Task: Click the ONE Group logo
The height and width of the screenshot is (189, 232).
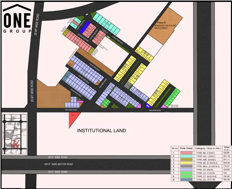Action: pos(17,19)
